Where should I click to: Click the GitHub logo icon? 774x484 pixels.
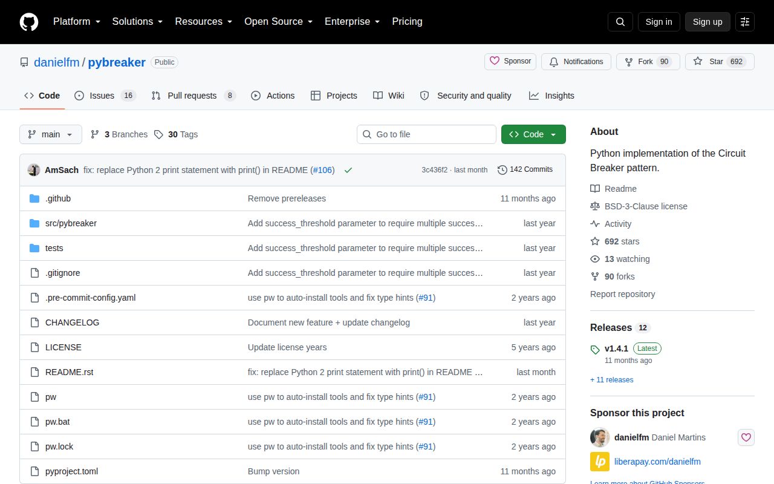click(29, 22)
